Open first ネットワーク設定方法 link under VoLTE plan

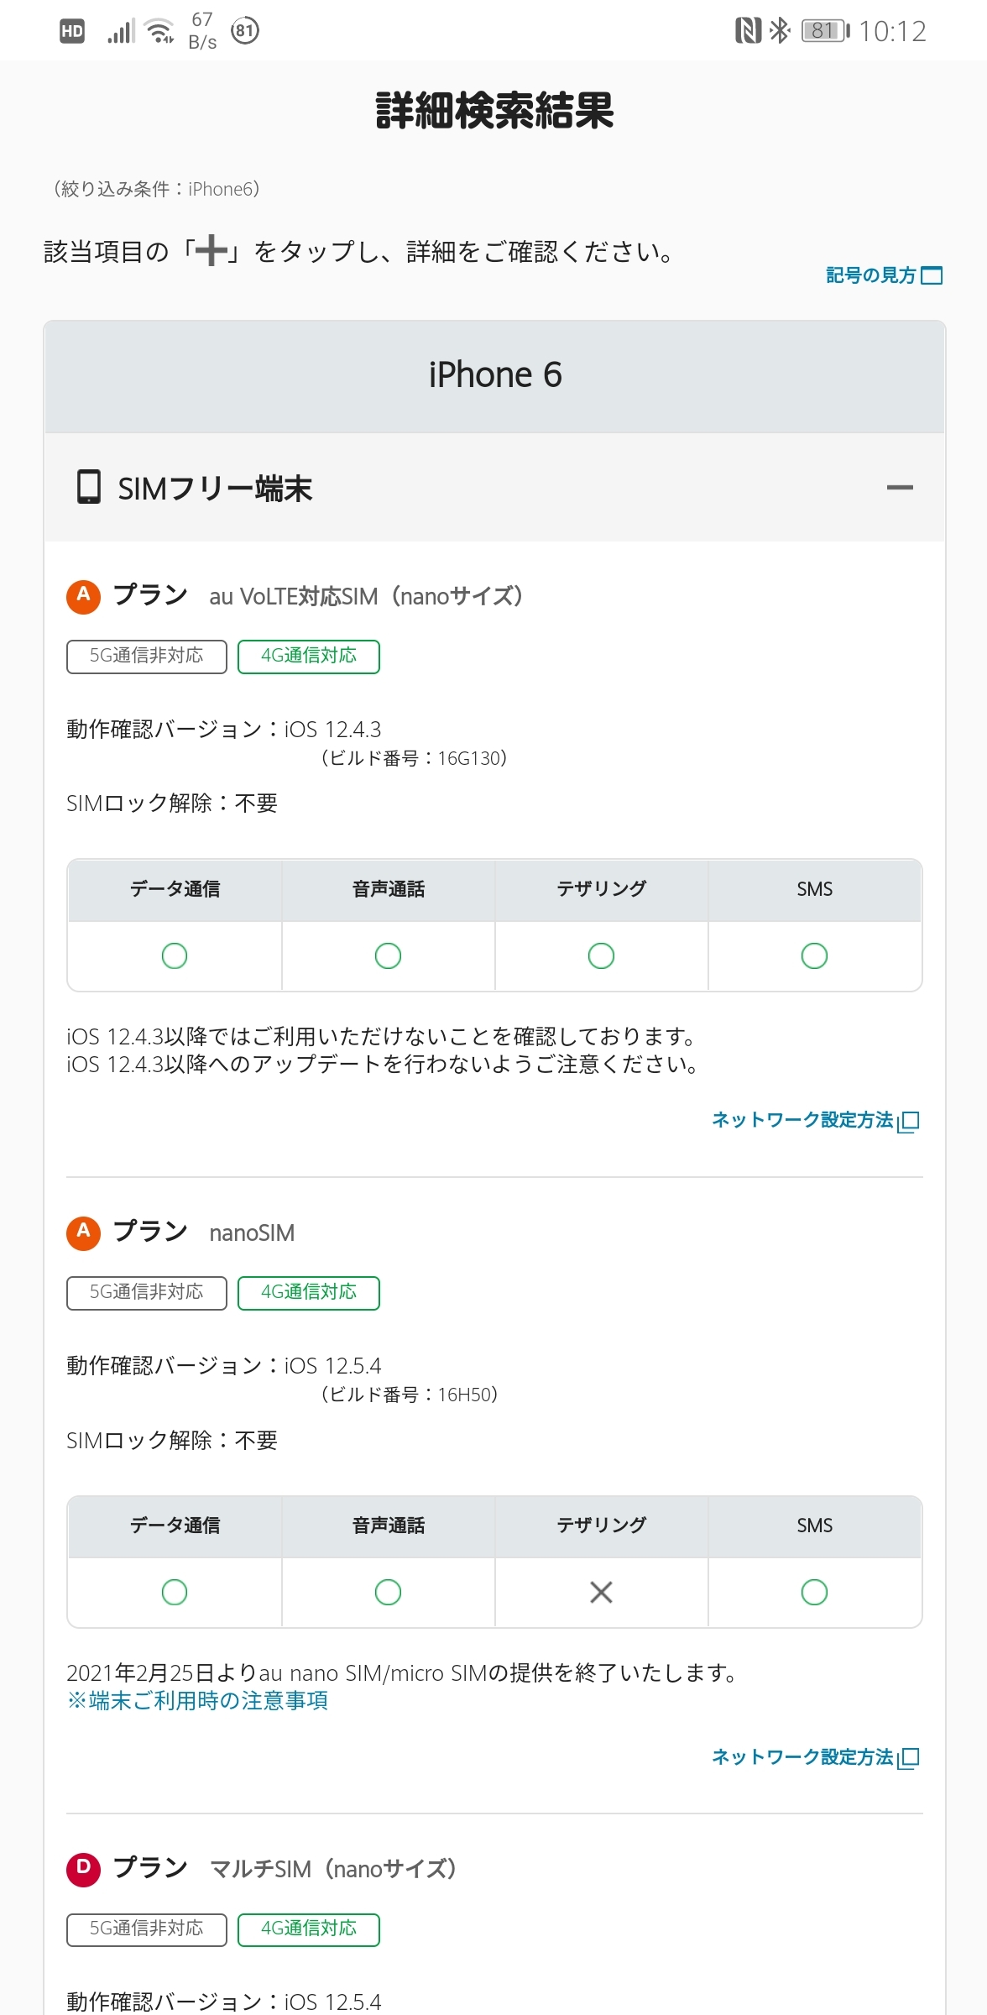(x=815, y=1120)
